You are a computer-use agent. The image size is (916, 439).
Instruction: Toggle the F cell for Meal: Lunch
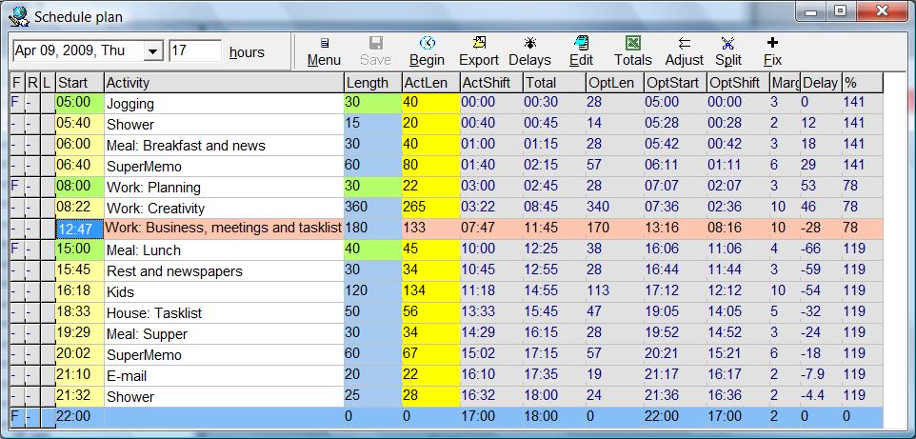coord(15,249)
